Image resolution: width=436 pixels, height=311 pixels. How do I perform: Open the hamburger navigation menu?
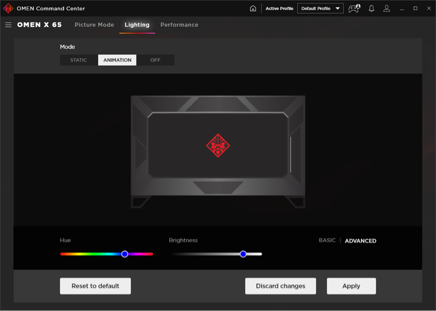[x=8, y=25]
